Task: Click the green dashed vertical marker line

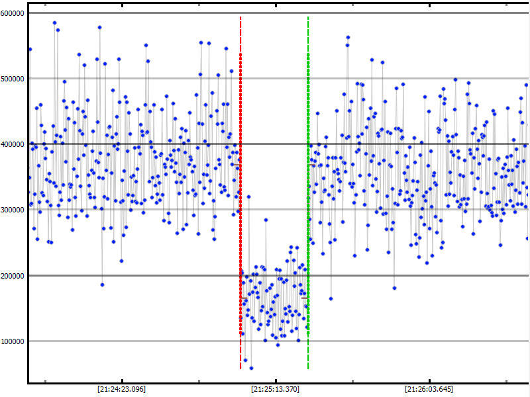Action: pyautogui.click(x=308, y=198)
